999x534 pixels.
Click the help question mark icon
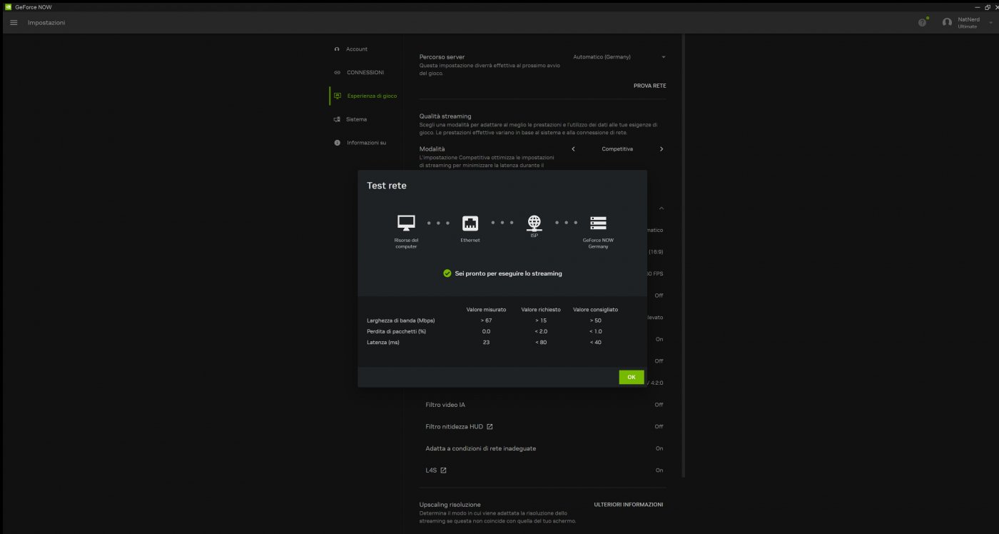(922, 22)
